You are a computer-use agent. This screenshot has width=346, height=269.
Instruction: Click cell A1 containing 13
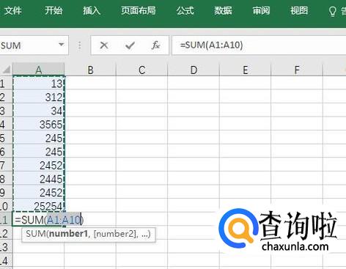click(x=39, y=84)
